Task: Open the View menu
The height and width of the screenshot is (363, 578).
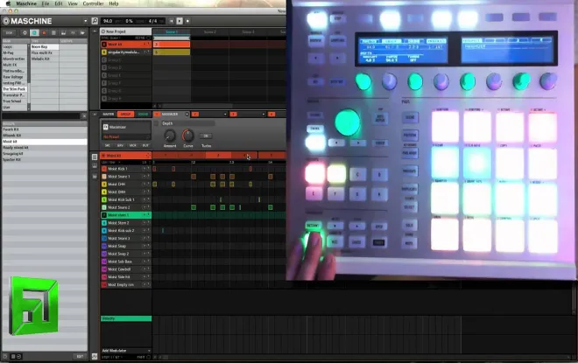Action: (73, 3)
